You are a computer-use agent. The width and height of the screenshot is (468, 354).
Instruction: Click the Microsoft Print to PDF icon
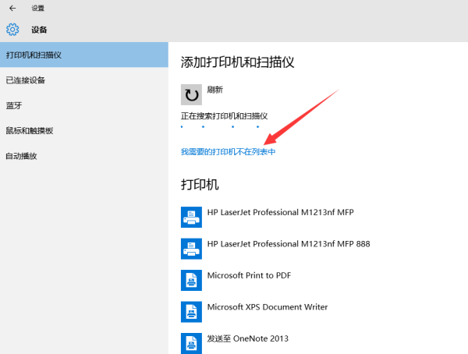[191, 280]
